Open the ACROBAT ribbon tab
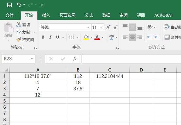The image size is (181, 125). (x=164, y=15)
